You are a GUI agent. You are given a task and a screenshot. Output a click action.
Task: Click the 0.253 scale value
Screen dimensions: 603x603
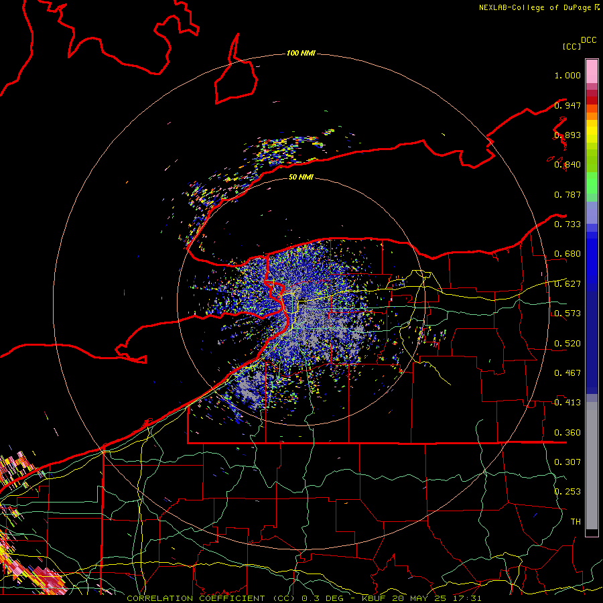[567, 492]
